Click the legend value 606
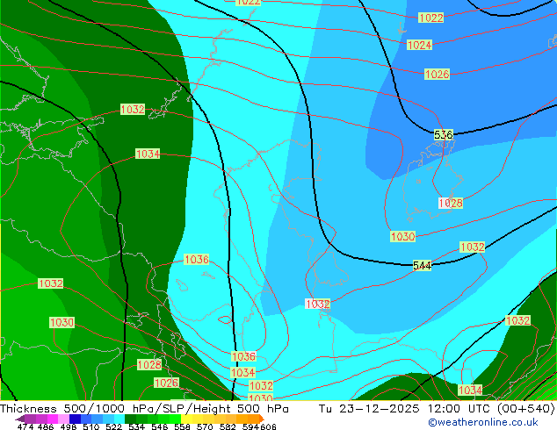This screenshot has height=430, width=557. 268,426
